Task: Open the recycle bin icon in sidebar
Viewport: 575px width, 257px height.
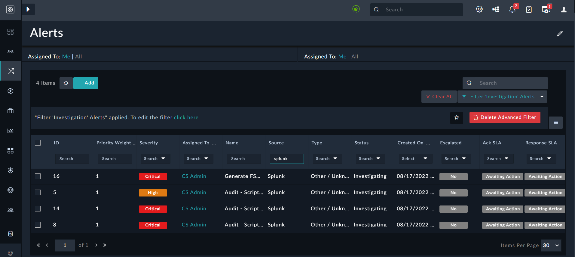Action: coord(11,234)
